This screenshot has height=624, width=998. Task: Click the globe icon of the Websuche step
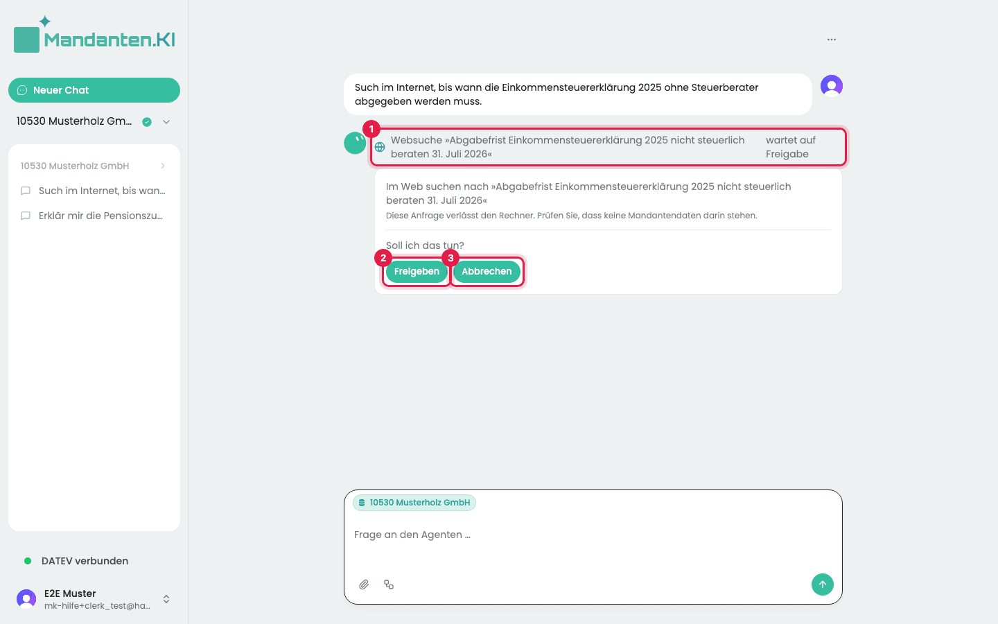coord(380,147)
